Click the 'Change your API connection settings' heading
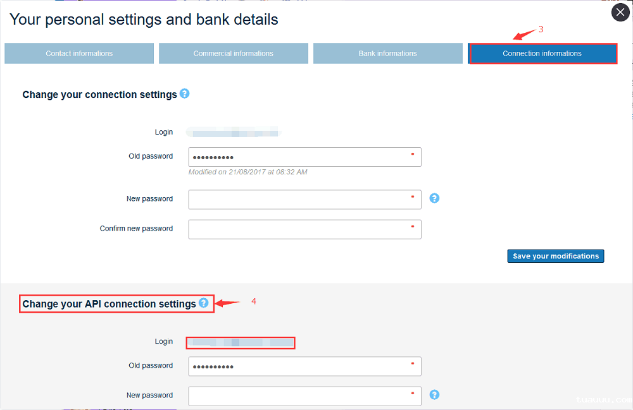Screen dimensions: 633x410 tap(109, 304)
